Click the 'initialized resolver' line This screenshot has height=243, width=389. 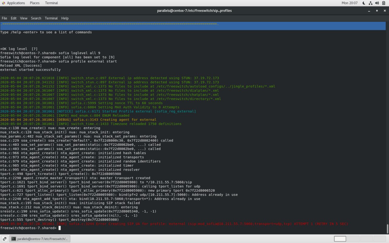point(70,170)
